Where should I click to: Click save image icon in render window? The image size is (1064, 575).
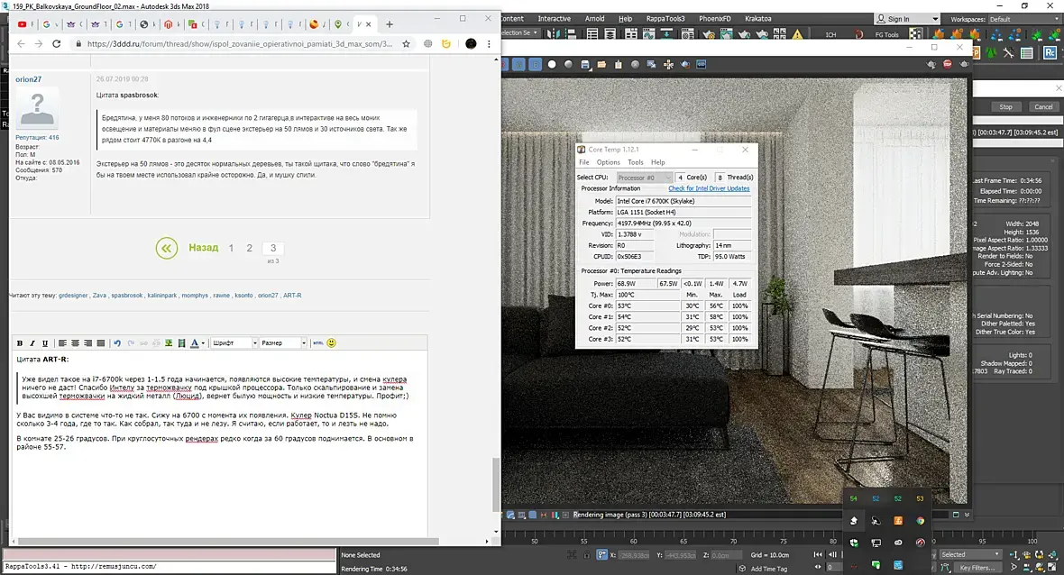[585, 64]
